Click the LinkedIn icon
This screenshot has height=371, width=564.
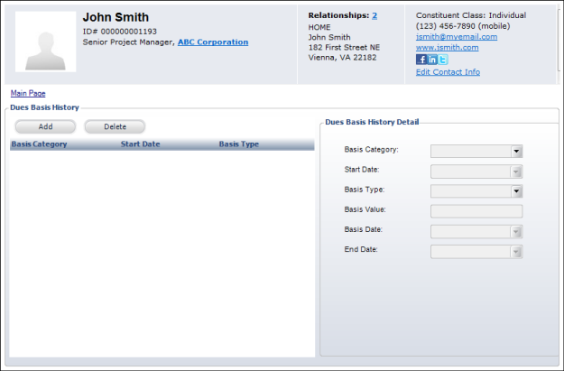tap(432, 60)
